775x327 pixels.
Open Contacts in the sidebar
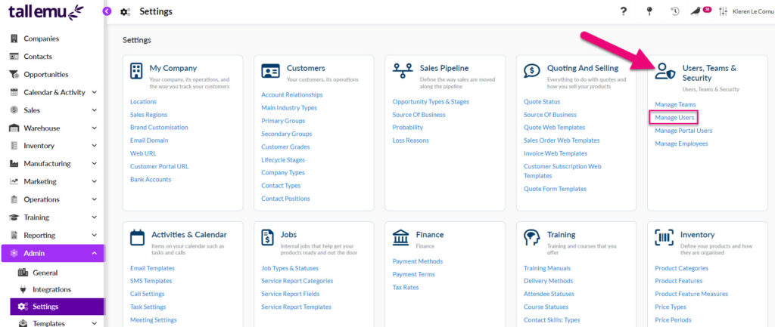[38, 57]
